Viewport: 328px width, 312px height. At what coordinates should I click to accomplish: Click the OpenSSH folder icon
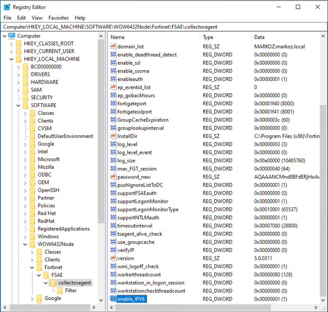32,190
